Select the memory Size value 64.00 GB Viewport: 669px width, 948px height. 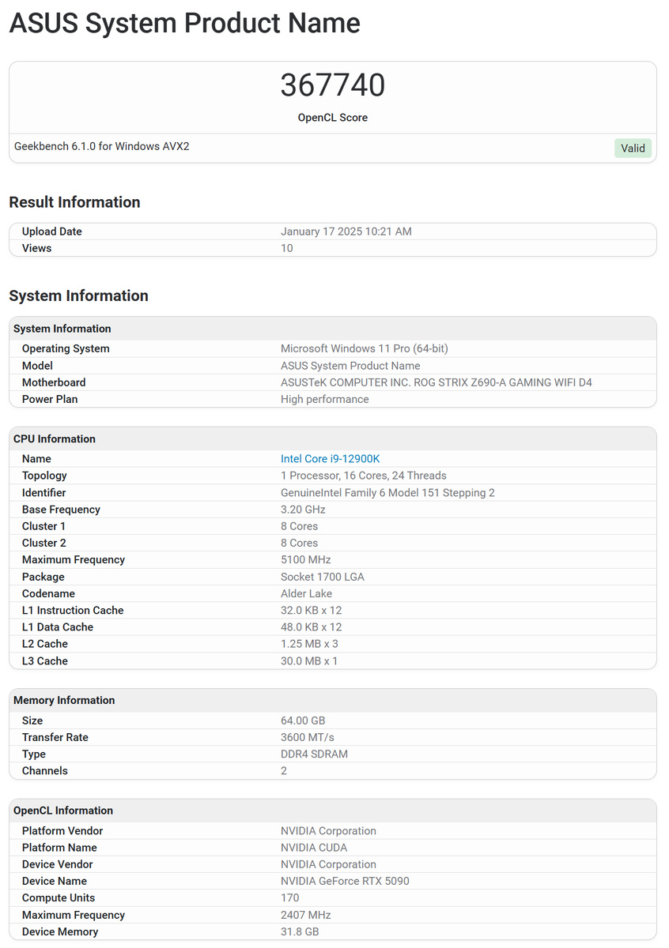tap(303, 720)
